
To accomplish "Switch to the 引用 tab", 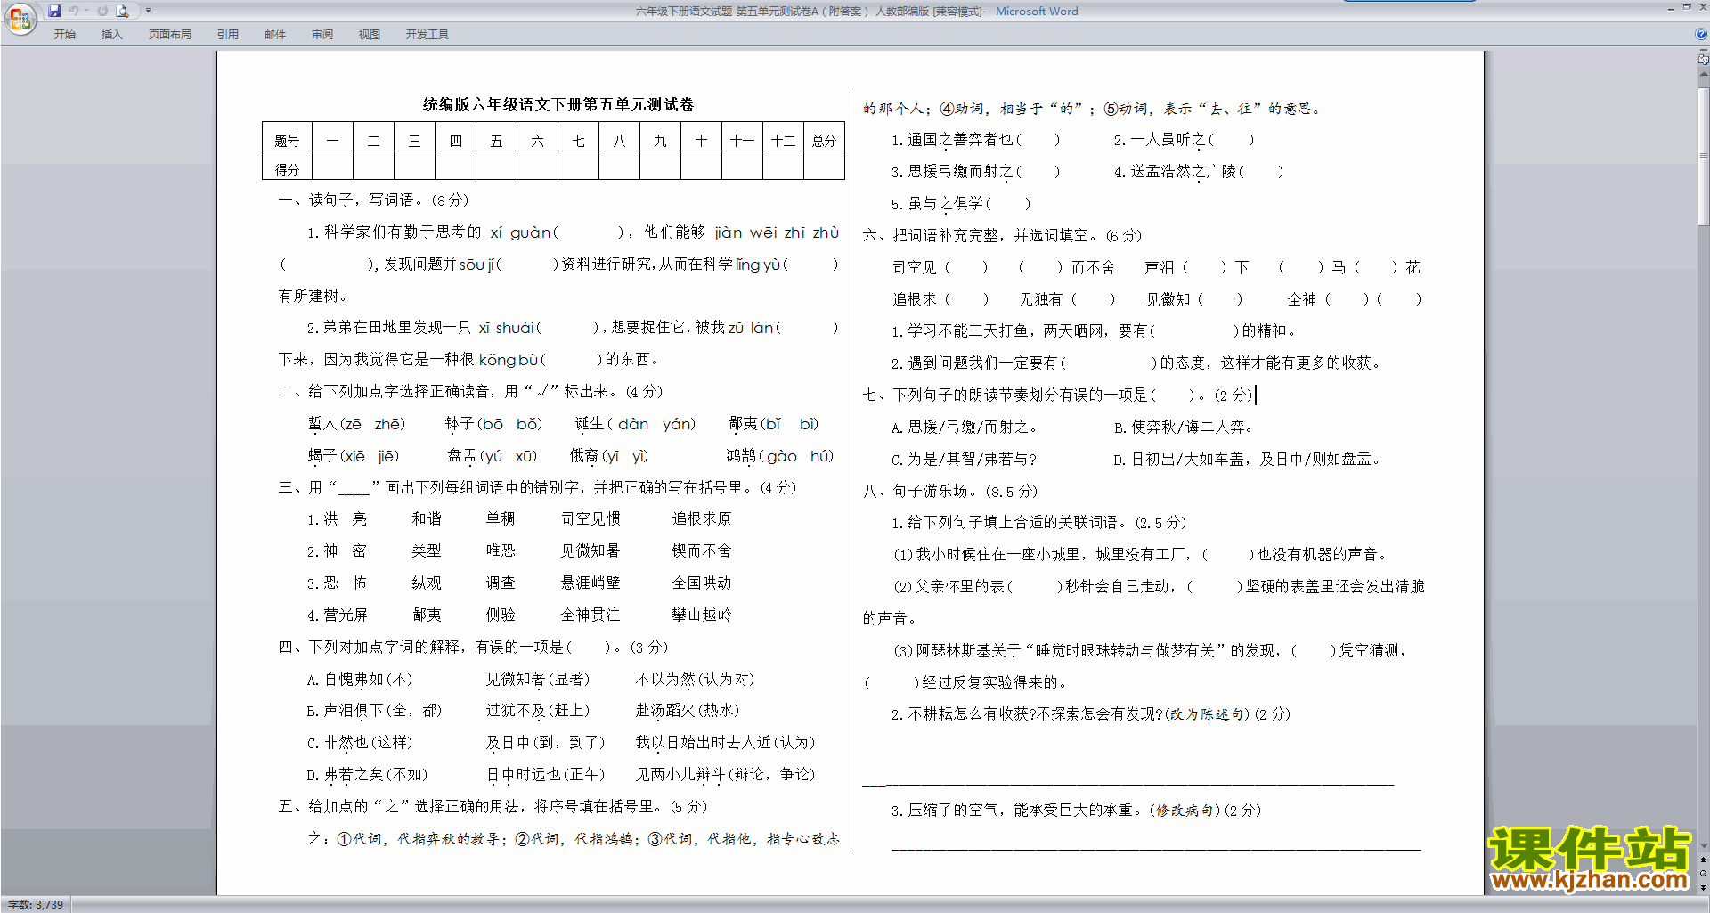I will 227,35.
